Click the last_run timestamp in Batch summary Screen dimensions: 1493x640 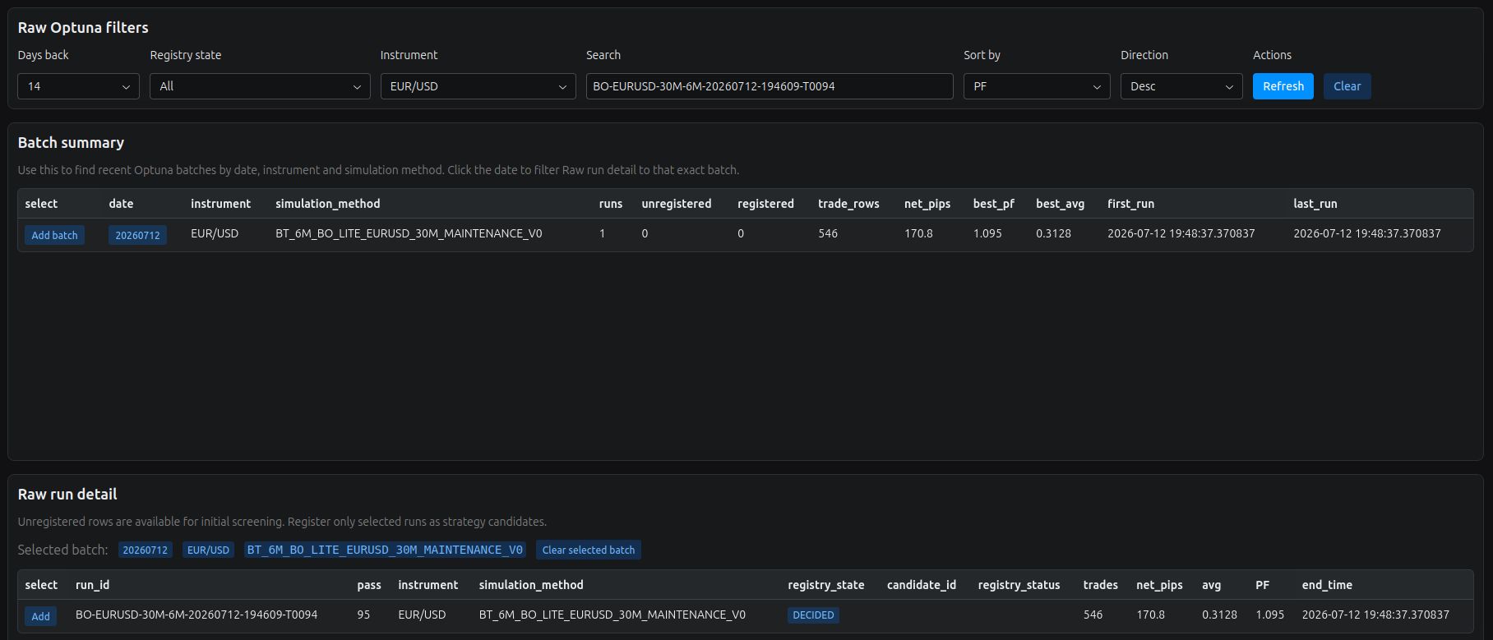tap(1367, 233)
